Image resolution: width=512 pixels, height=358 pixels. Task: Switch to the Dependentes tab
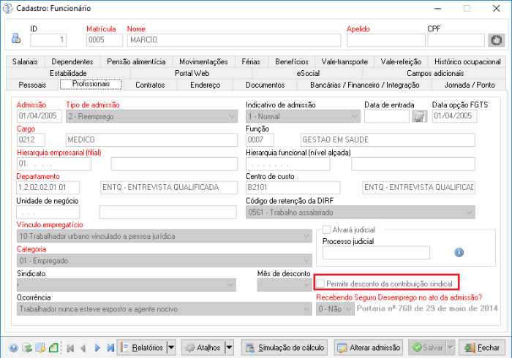(72, 62)
